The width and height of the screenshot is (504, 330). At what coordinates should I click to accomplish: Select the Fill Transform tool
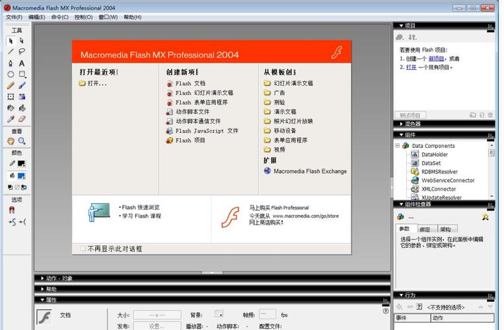[x=22, y=96]
